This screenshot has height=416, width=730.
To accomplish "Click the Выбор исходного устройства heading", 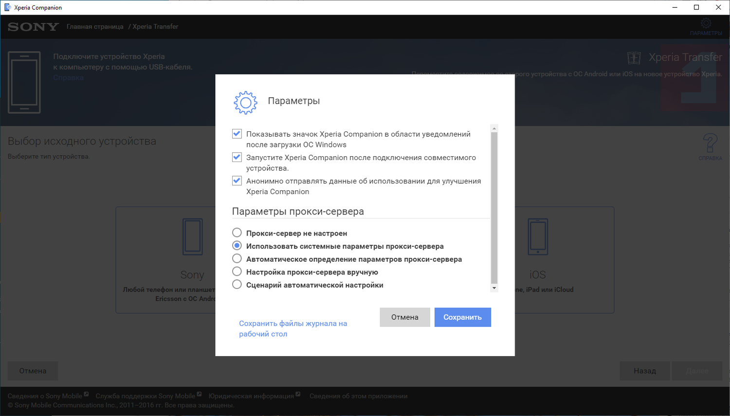I will [82, 141].
